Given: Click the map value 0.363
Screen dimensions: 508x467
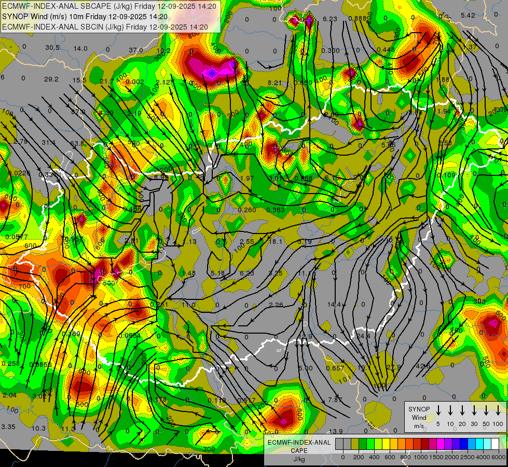Looking at the screenshot, I should click(276, 210).
